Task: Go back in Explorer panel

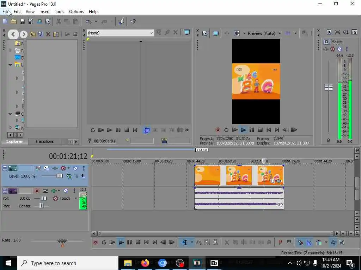Action: (13, 34)
